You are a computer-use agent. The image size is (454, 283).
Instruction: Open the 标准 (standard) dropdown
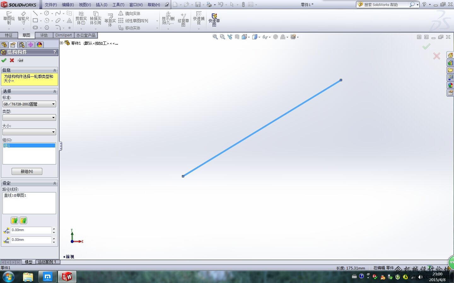29,104
